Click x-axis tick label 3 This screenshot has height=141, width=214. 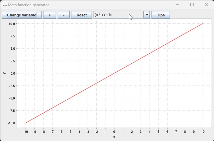[141, 132]
